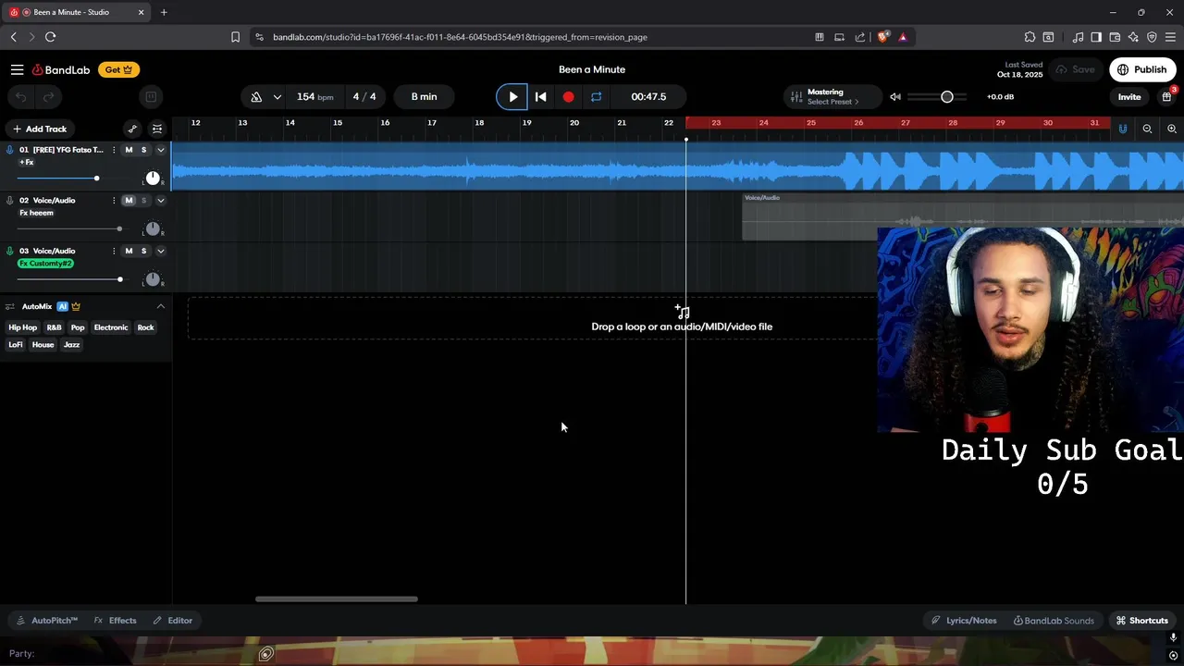The width and height of the screenshot is (1184, 666).
Task: Select Hip Hop AutoMix genre
Action: pyautogui.click(x=23, y=327)
